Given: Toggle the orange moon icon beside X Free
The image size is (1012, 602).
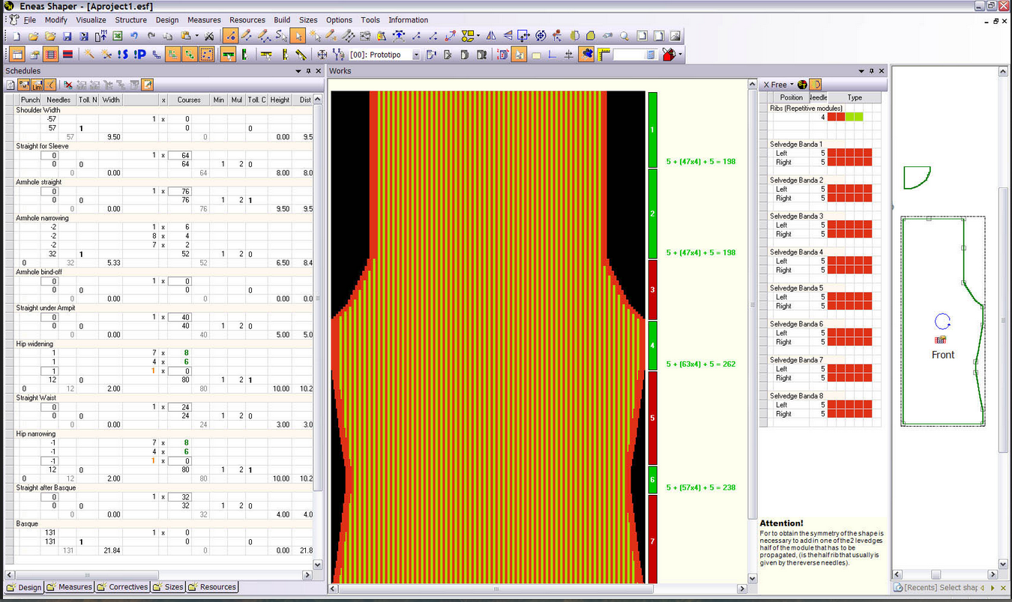Looking at the screenshot, I should [x=816, y=85].
